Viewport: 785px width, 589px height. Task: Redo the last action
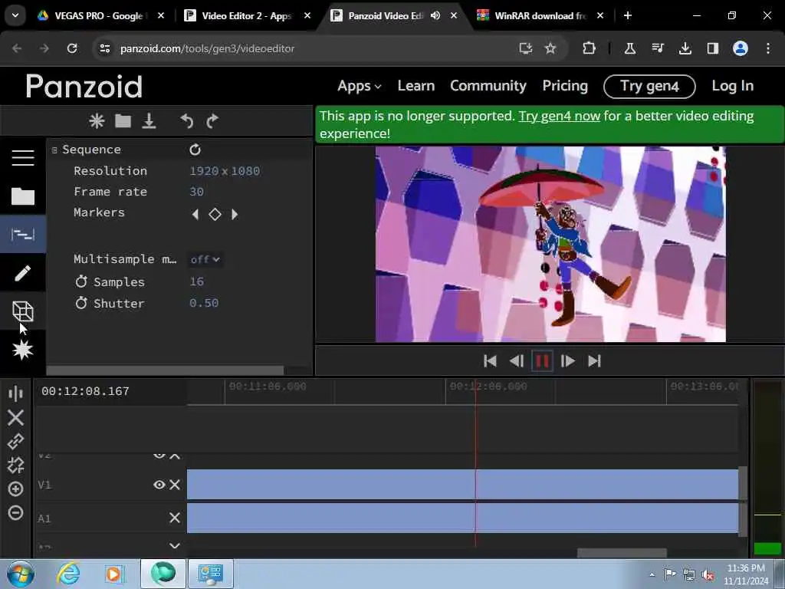point(212,120)
